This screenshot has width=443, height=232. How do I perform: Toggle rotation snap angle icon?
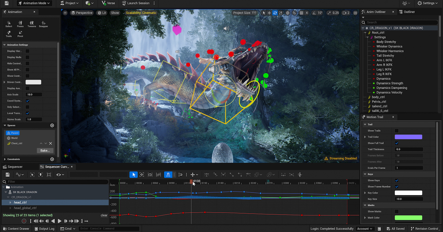(315, 13)
